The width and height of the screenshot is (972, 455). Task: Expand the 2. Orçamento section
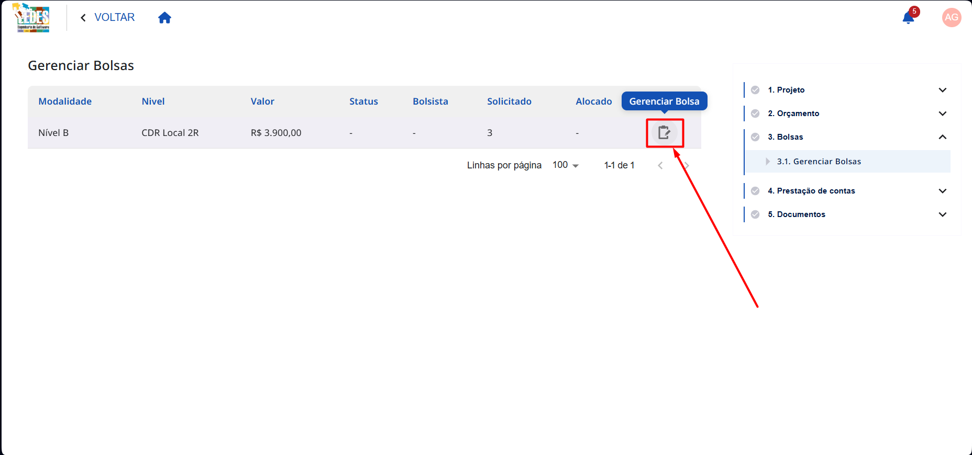coord(942,113)
